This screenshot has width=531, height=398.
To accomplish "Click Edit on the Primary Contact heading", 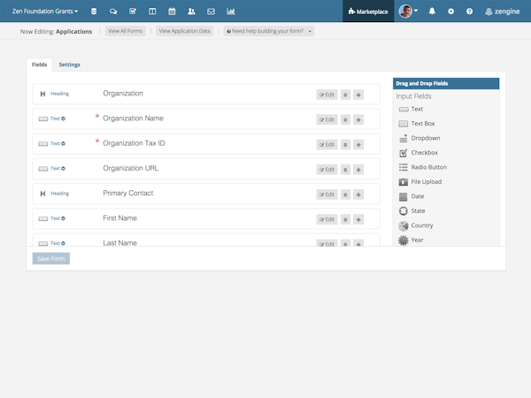I will (327, 194).
